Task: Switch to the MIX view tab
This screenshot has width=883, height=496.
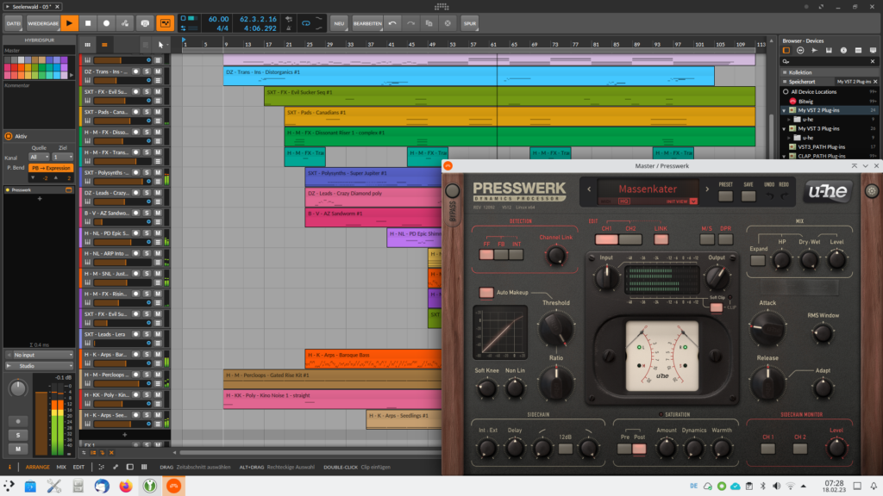Action: [x=61, y=468]
